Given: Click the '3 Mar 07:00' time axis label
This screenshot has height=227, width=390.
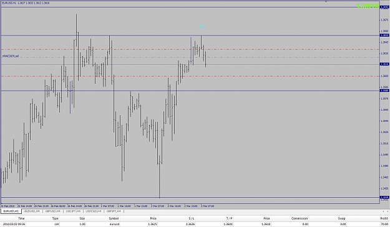Looking at the screenshot, I should click(x=208, y=206).
